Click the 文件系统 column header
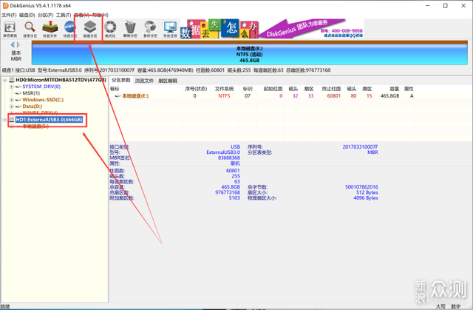The image size is (473, 310). tap(224, 89)
